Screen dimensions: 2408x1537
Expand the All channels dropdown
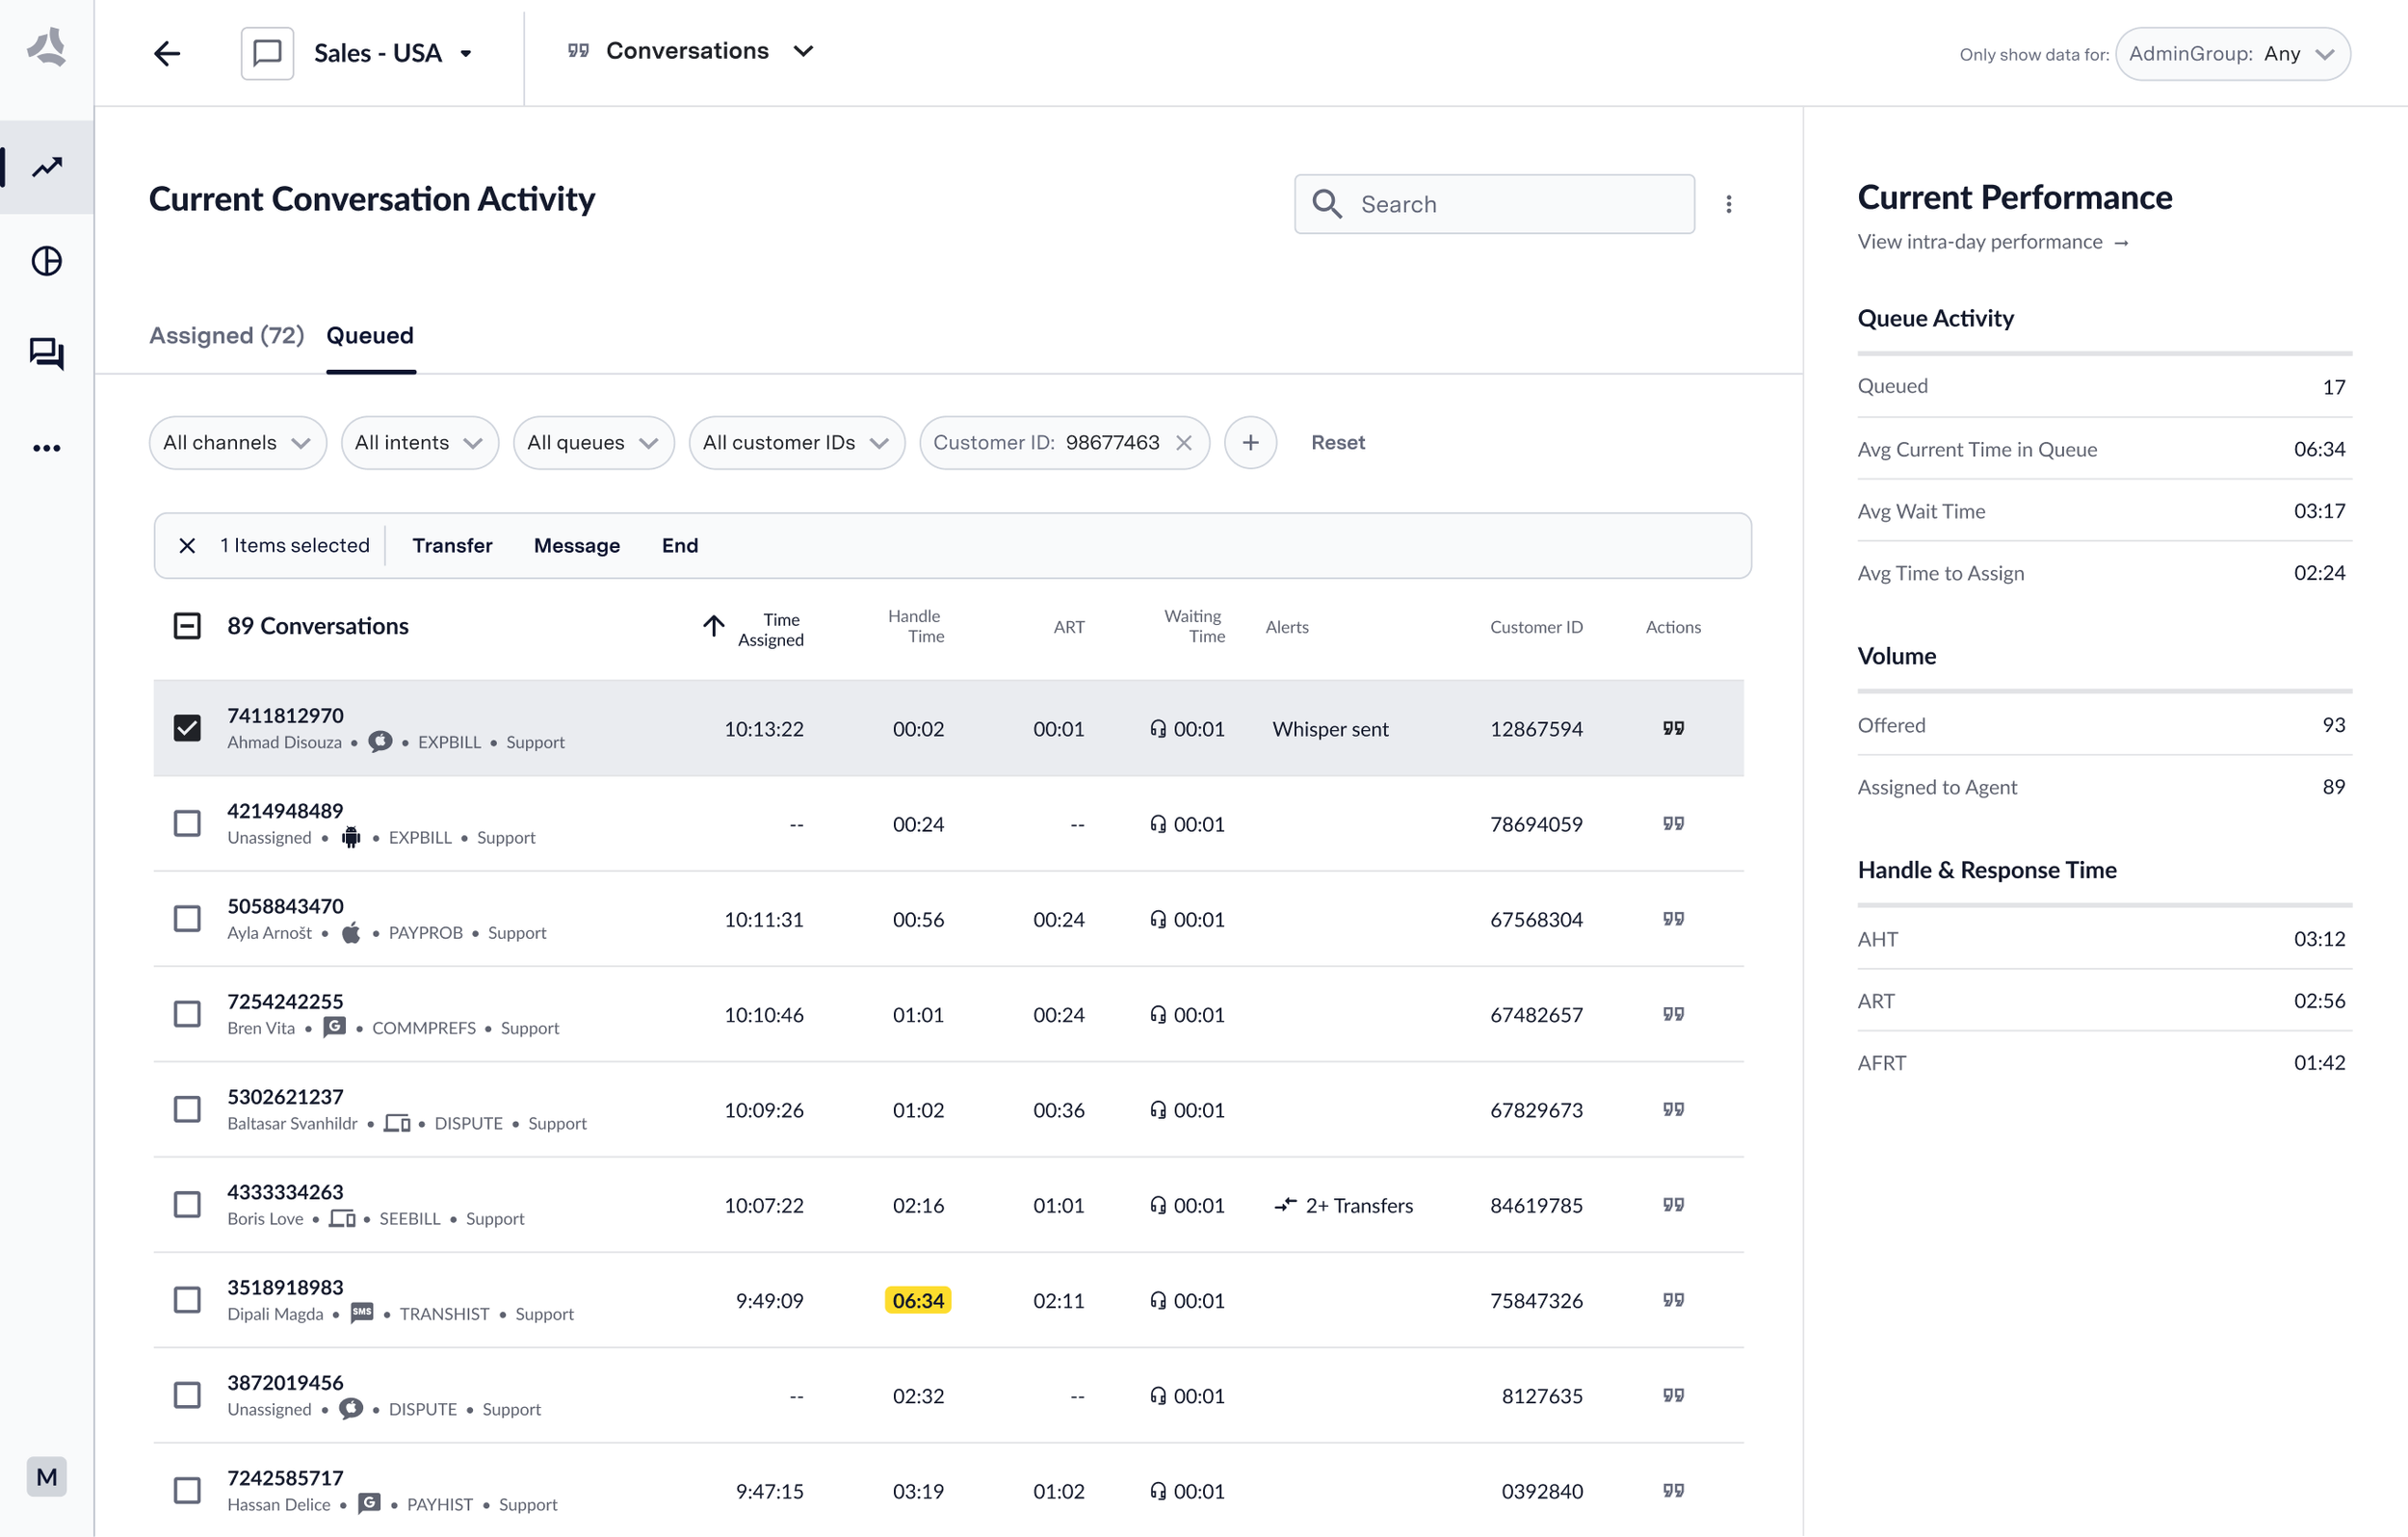pos(237,443)
